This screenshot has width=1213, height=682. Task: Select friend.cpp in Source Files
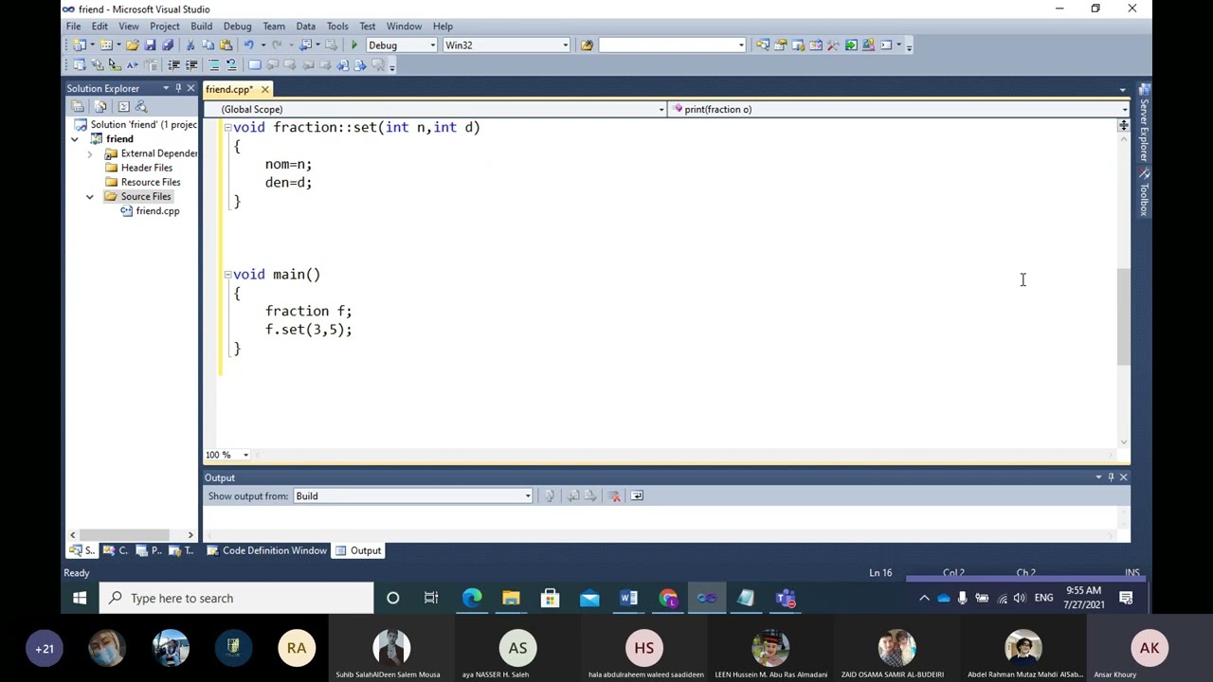click(x=157, y=211)
